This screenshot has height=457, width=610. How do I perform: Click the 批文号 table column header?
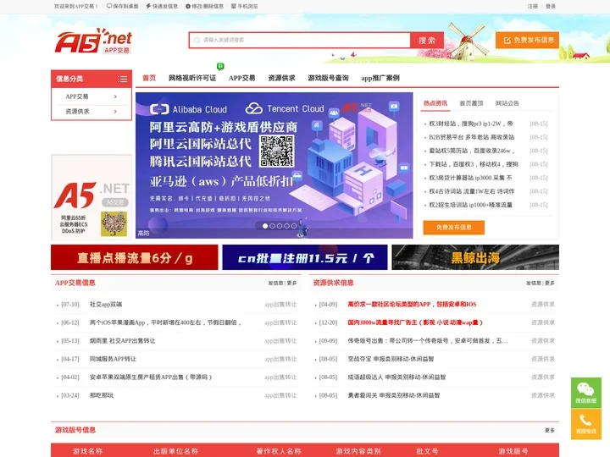427,451
